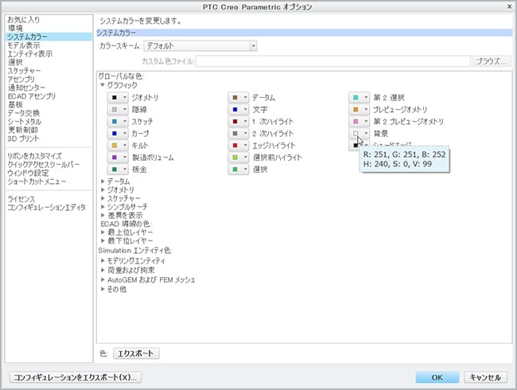Click the エッジハイライト red swatch

pyautogui.click(x=239, y=146)
